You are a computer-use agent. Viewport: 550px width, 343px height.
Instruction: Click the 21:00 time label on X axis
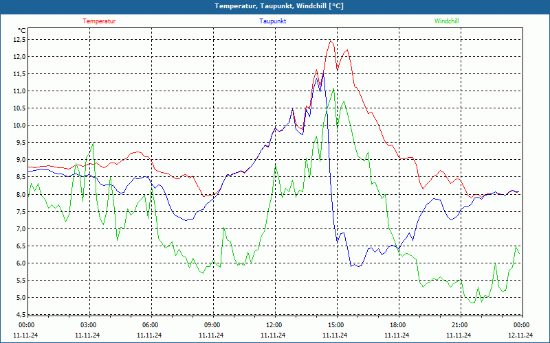(459, 325)
